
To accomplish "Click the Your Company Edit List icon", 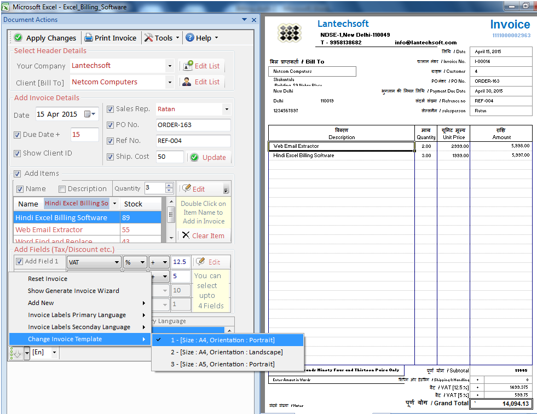I will [188, 66].
